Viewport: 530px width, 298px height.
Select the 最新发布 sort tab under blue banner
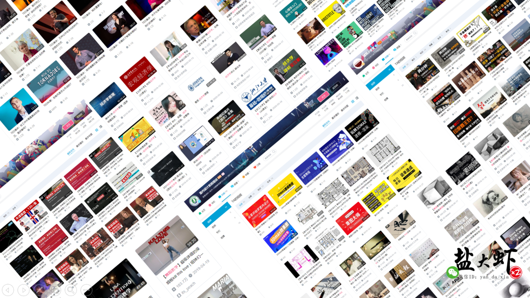click(x=326, y=124)
